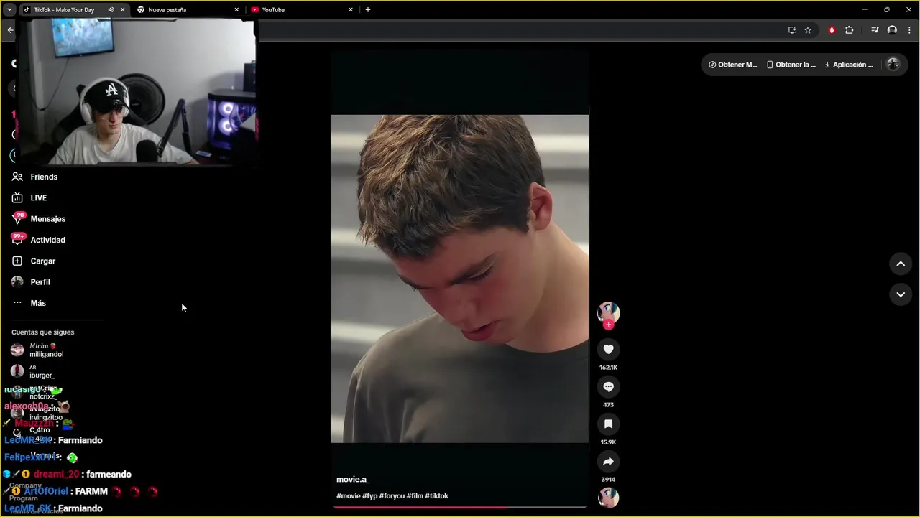920x517 pixels.
Task: Click the Aplicación download button
Action: [x=849, y=65]
